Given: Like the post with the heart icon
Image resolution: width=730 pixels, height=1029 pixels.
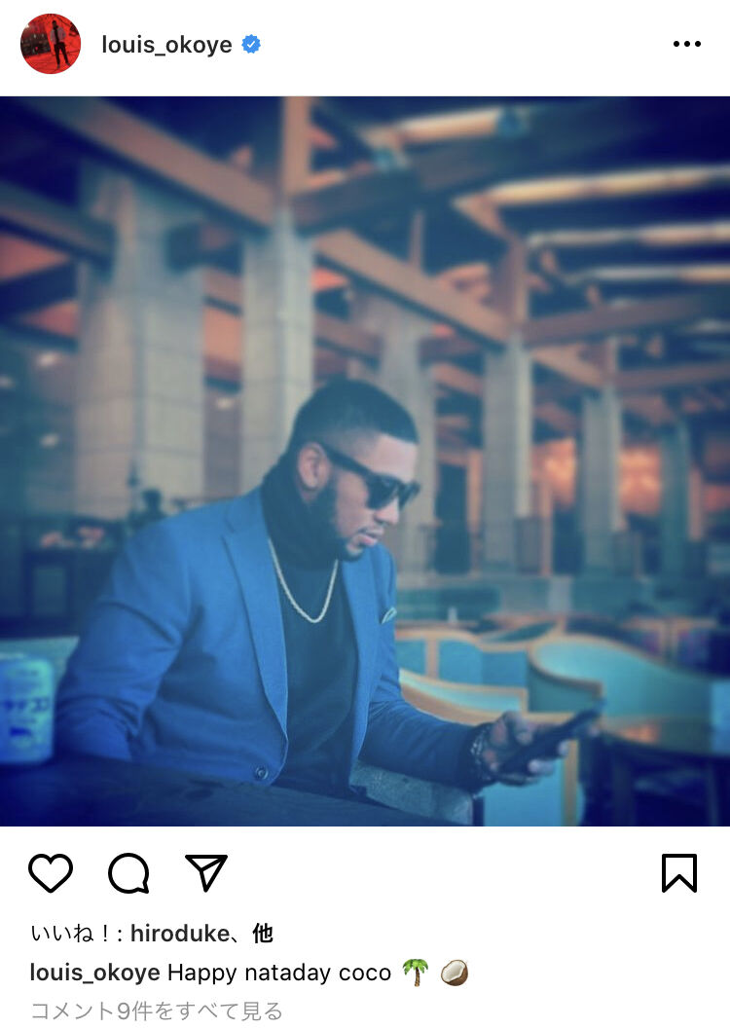Looking at the screenshot, I should click(51, 873).
